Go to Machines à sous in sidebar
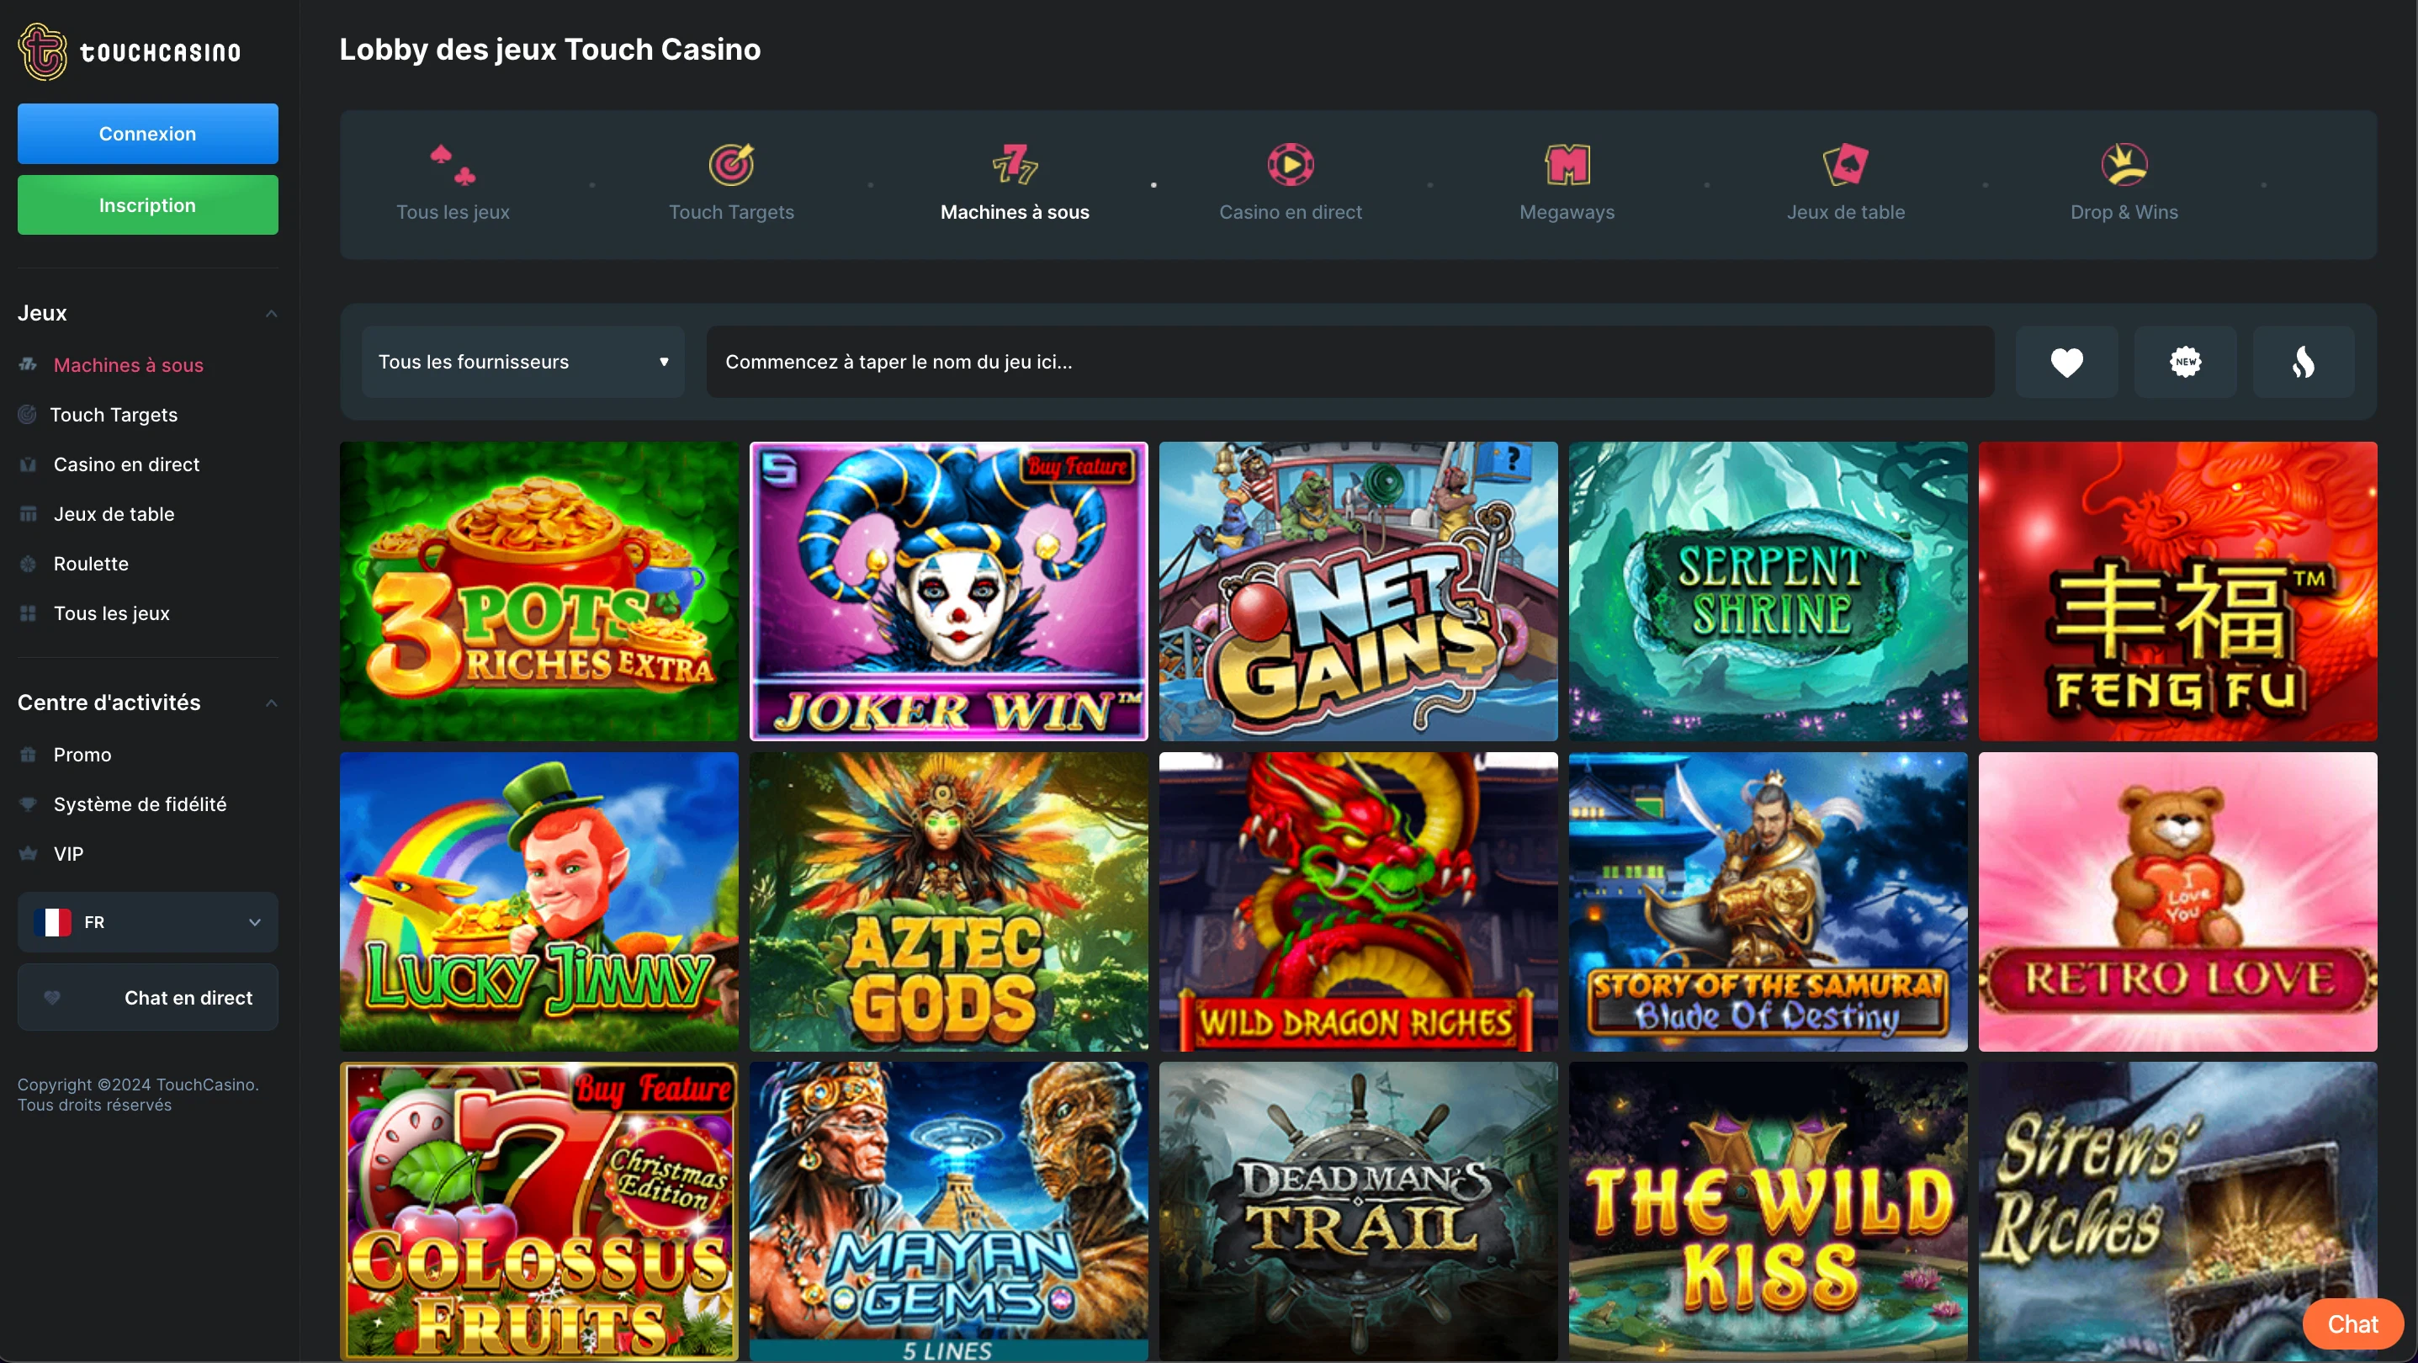This screenshot has height=1363, width=2418. coord(129,365)
